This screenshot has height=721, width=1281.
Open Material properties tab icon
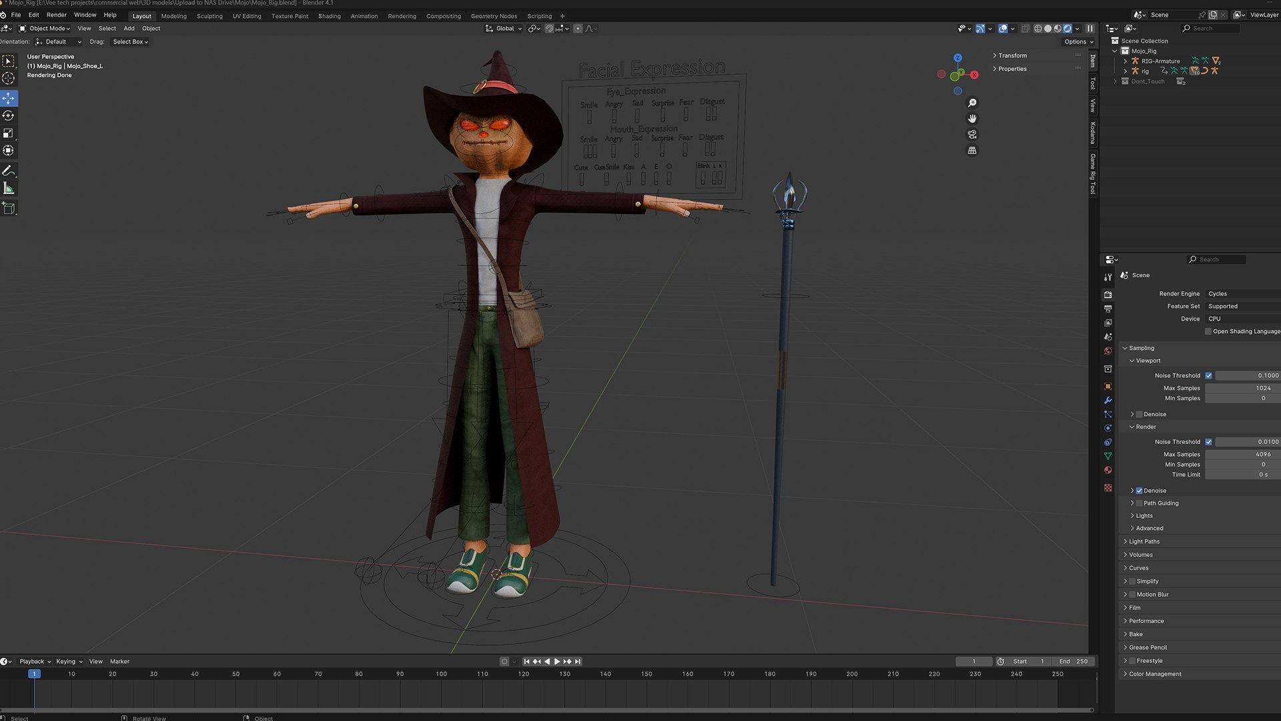point(1108,470)
